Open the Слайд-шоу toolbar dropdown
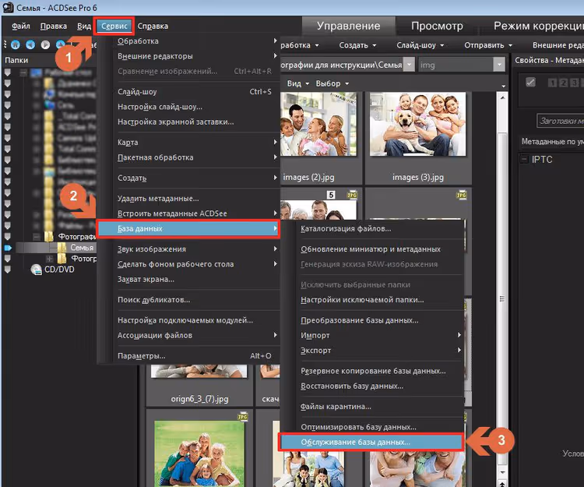This screenshot has width=584, height=487. [x=420, y=45]
